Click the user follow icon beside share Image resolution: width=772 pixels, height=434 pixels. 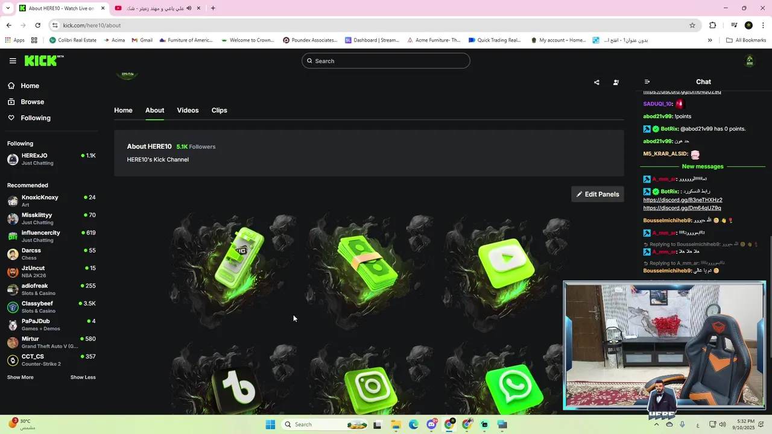tap(616, 83)
